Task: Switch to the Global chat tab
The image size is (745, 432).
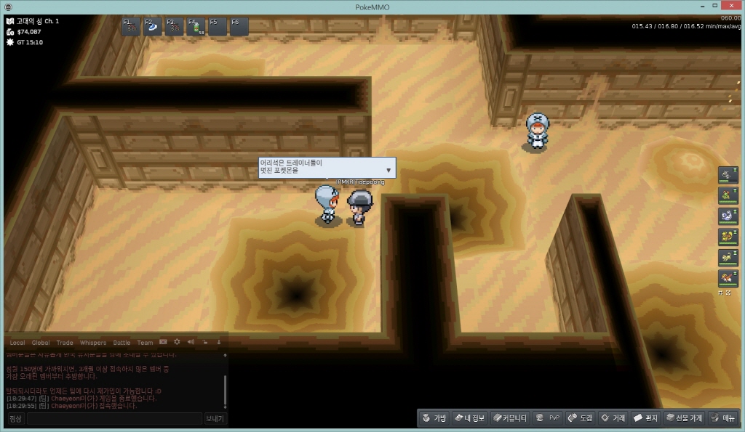Action: pos(41,343)
